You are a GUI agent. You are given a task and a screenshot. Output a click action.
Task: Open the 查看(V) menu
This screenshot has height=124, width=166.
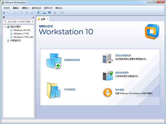pos(26,8)
